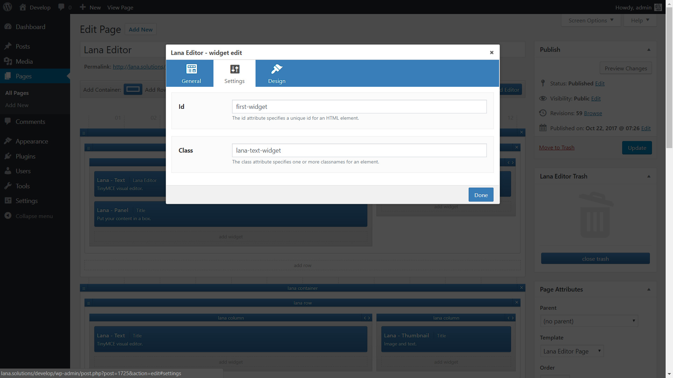The image size is (673, 378).
Task: Switch to the Design tab
Action: pos(277,73)
